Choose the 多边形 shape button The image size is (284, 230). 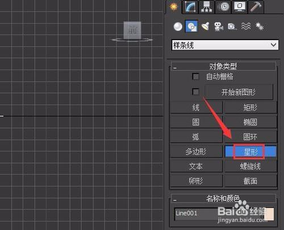click(196, 151)
